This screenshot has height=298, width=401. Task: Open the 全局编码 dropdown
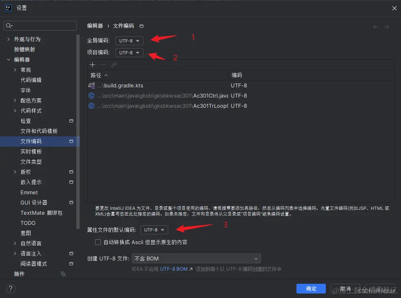point(129,40)
